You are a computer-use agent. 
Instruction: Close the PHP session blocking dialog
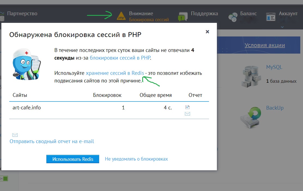[207, 32]
